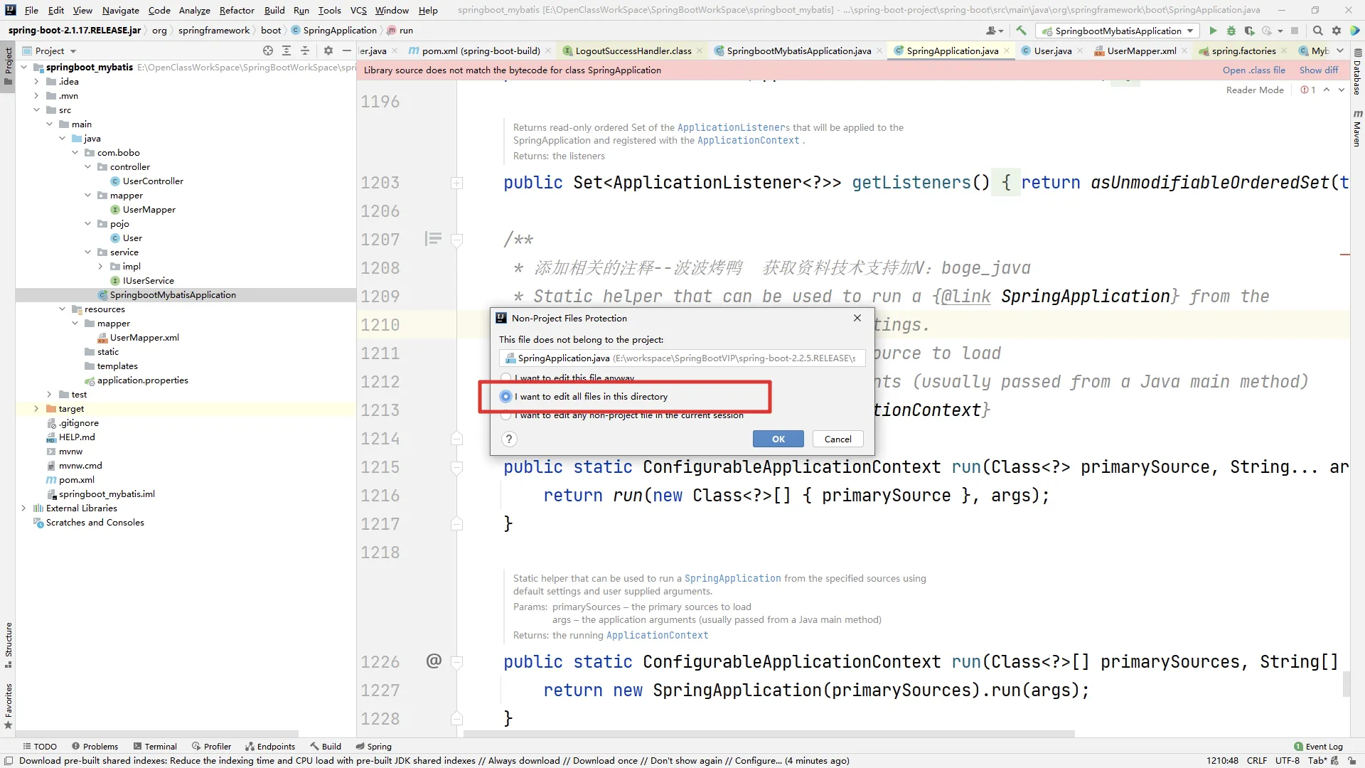Click the 'Show diff' link
The image size is (1365, 768).
tap(1318, 70)
